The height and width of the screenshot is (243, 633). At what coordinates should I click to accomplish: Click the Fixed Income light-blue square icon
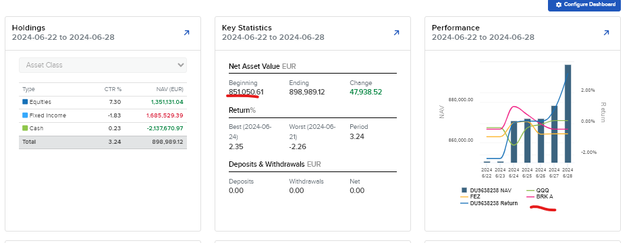[x=25, y=115]
